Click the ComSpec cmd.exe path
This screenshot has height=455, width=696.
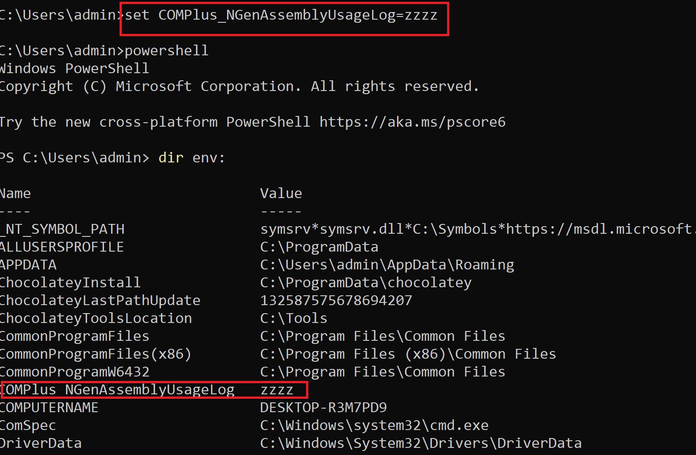coord(374,425)
